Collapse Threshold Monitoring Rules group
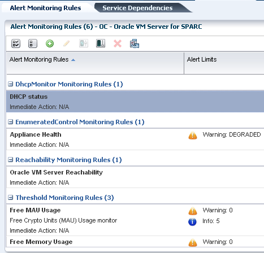 11,198
